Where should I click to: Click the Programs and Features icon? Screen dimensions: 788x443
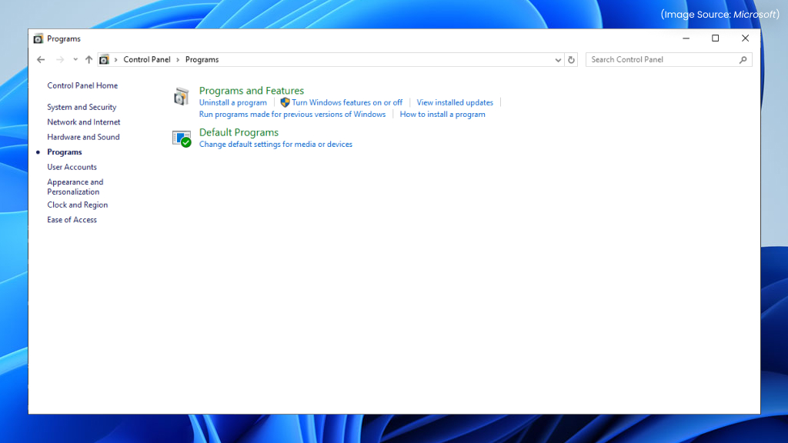pyautogui.click(x=181, y=96)
